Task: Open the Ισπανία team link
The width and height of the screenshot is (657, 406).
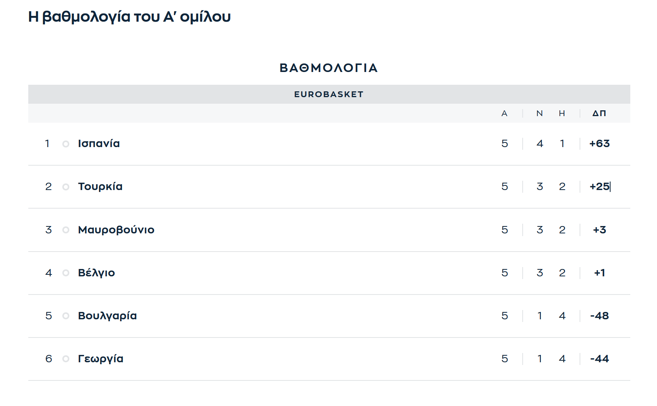Action: [99, 144]
